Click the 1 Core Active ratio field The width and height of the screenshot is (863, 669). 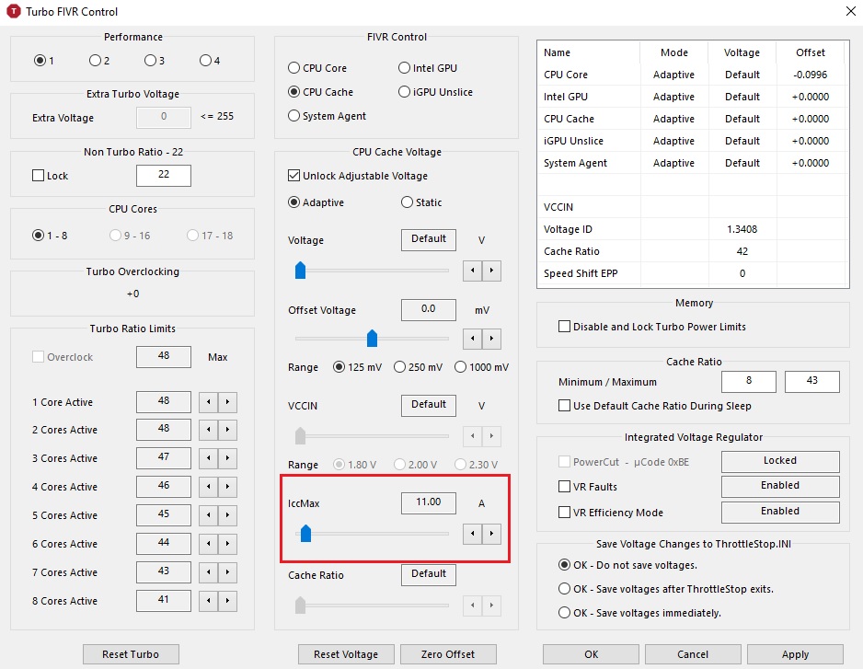(164, 402)
